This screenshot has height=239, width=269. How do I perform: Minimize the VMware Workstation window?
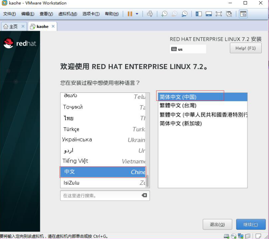click(230, 3)
